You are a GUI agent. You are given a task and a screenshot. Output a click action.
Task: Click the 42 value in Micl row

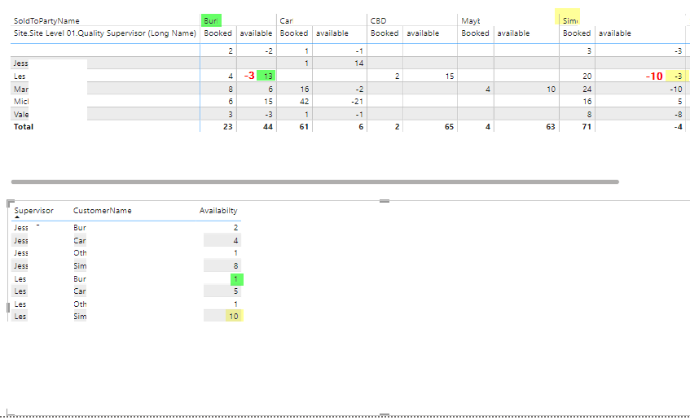(x=305, y=102)
